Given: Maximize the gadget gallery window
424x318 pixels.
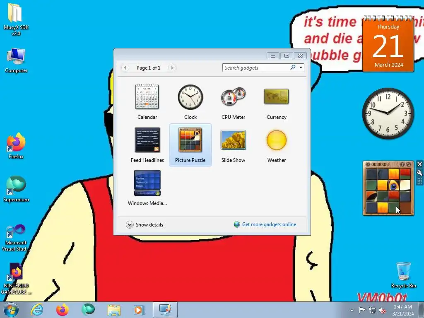Looking at the screenshot, I should (287, 56).
